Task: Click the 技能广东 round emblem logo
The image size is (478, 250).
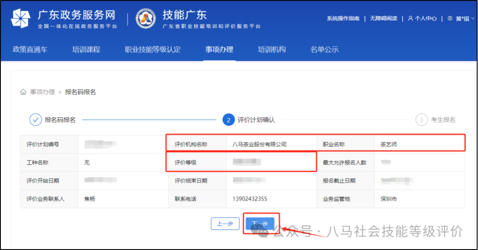Action: [x=146, y=18]
